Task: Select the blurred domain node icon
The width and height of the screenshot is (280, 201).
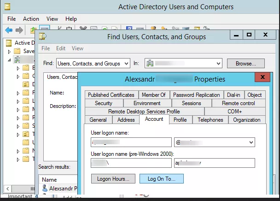Action: pos(17,59)
